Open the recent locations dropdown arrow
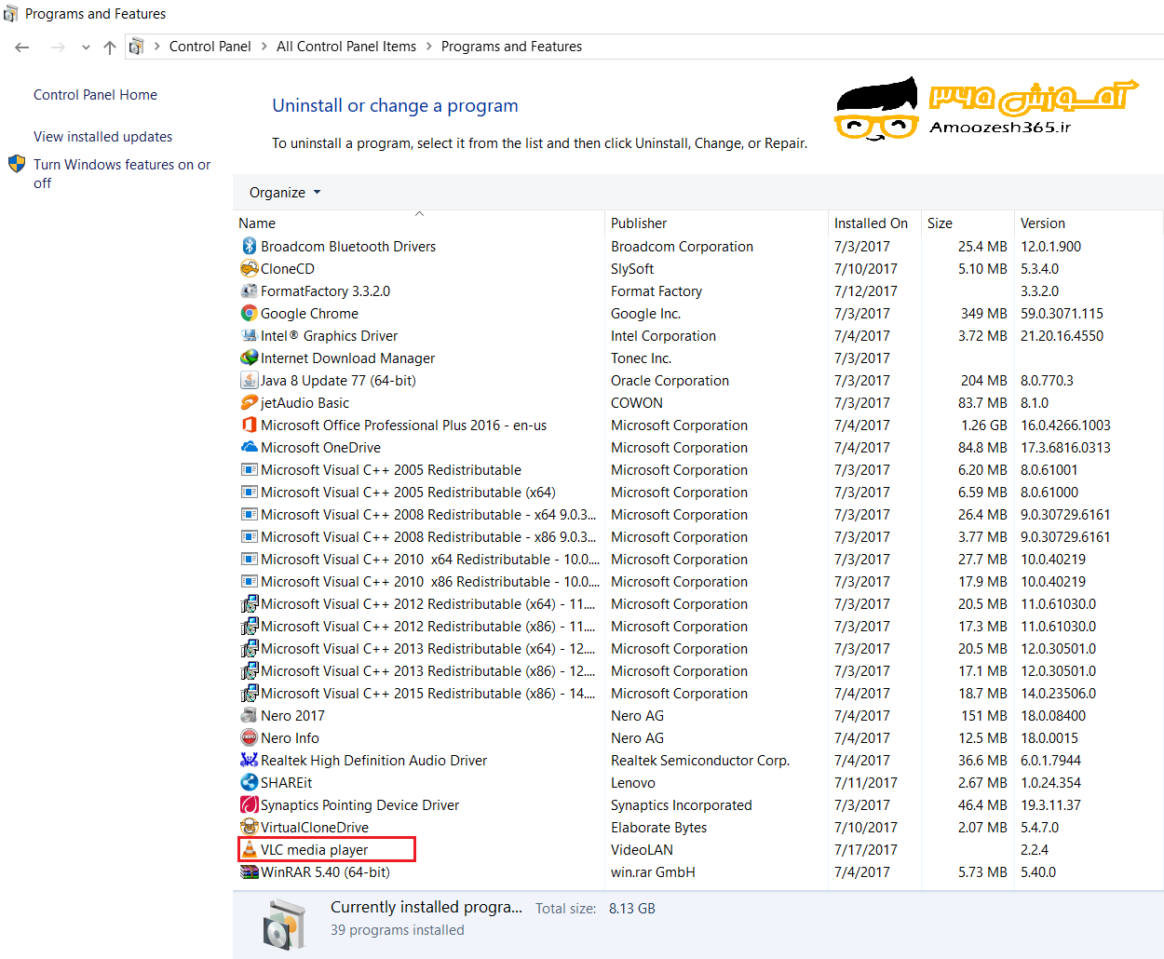The width and height of the screenshot is (1164, 959). (86, 47)
